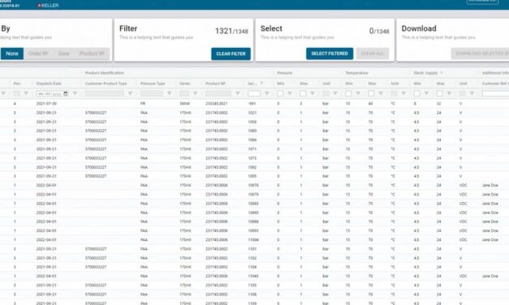Focus the Temperature Max filter input

(371, 93)
